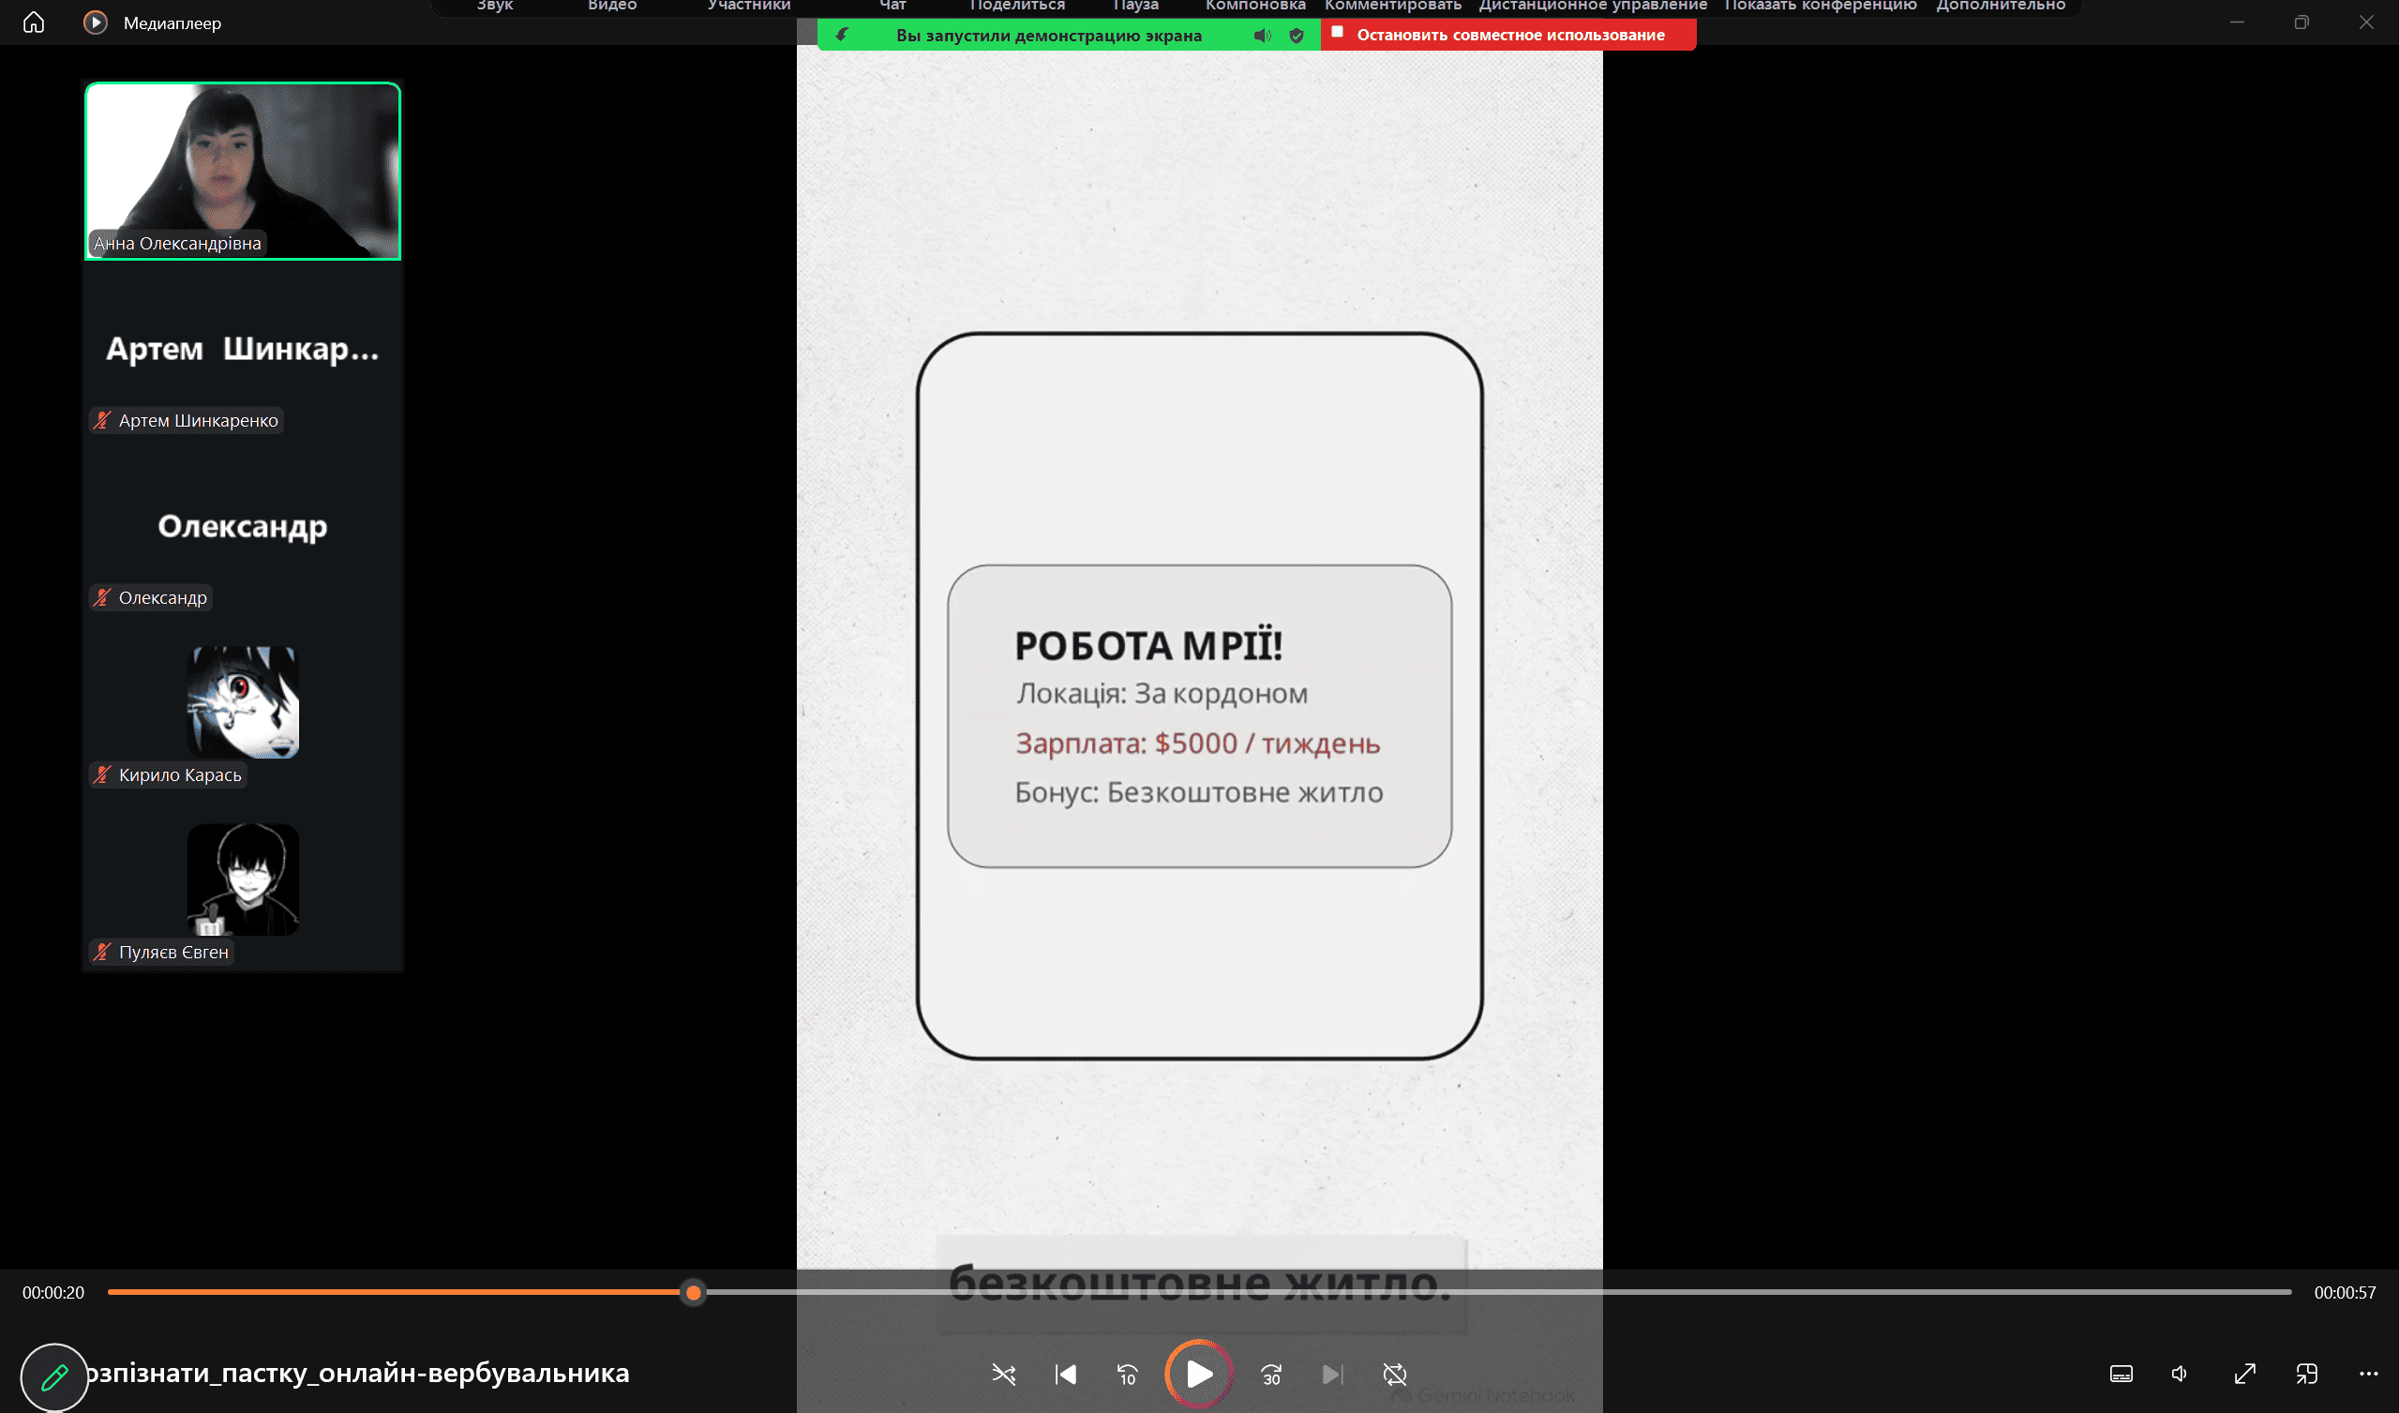Open the subtitles and captions icon

pos(2121,1373)
